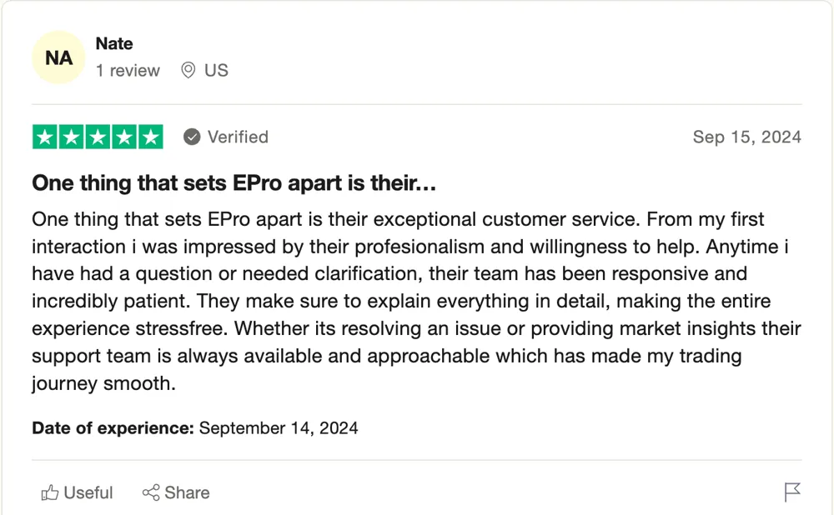Screen dimensions: 834x515
Task: Click the Sep 15, 2024 review date
Action: [746, 137]
